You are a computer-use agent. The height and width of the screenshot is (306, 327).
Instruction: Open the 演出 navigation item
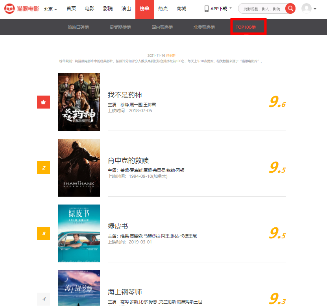126,9
